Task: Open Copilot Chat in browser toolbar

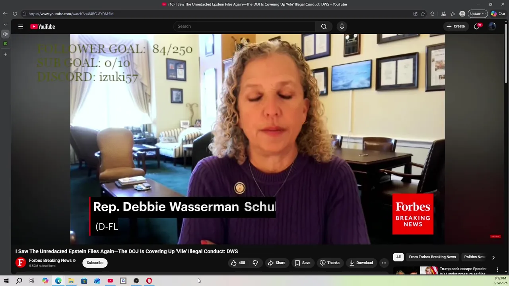Action: [x=498, y=14]
